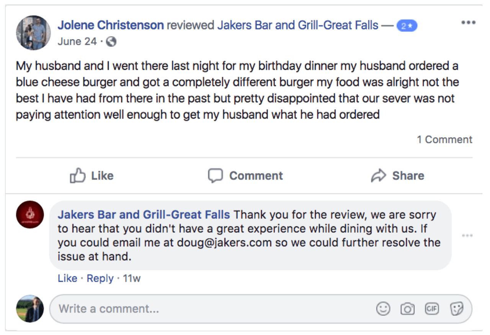Open the emoji picker smiley icon
The height and width of the screenshot is (335, 490).
[x=383, y=309]
